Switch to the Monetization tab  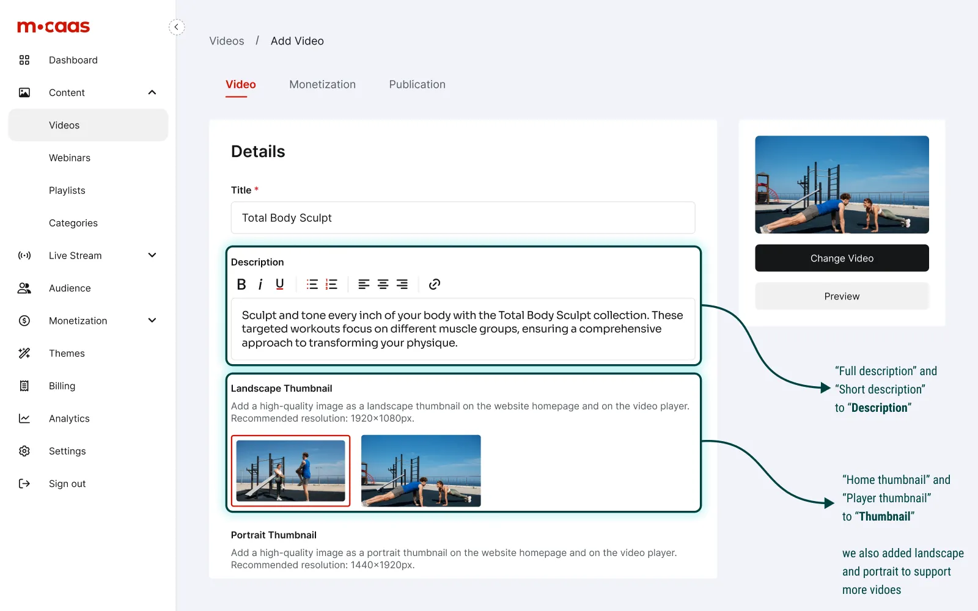[x=322, y=84]
